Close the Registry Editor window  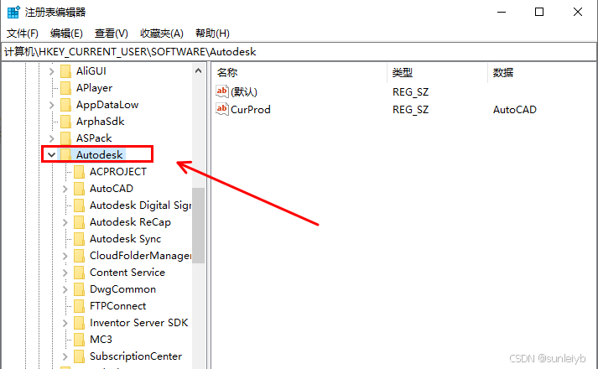578,12
